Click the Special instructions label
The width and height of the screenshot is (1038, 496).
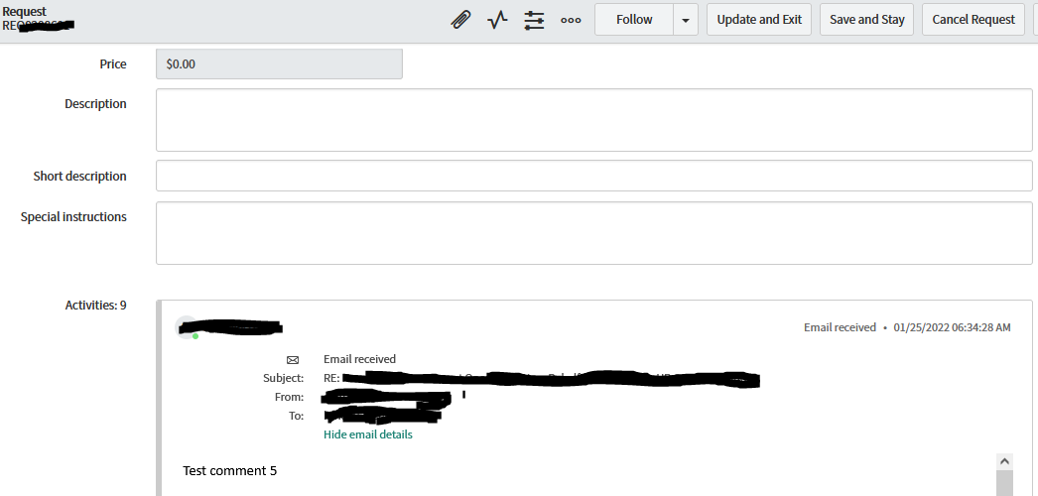(x=73, y=217)
